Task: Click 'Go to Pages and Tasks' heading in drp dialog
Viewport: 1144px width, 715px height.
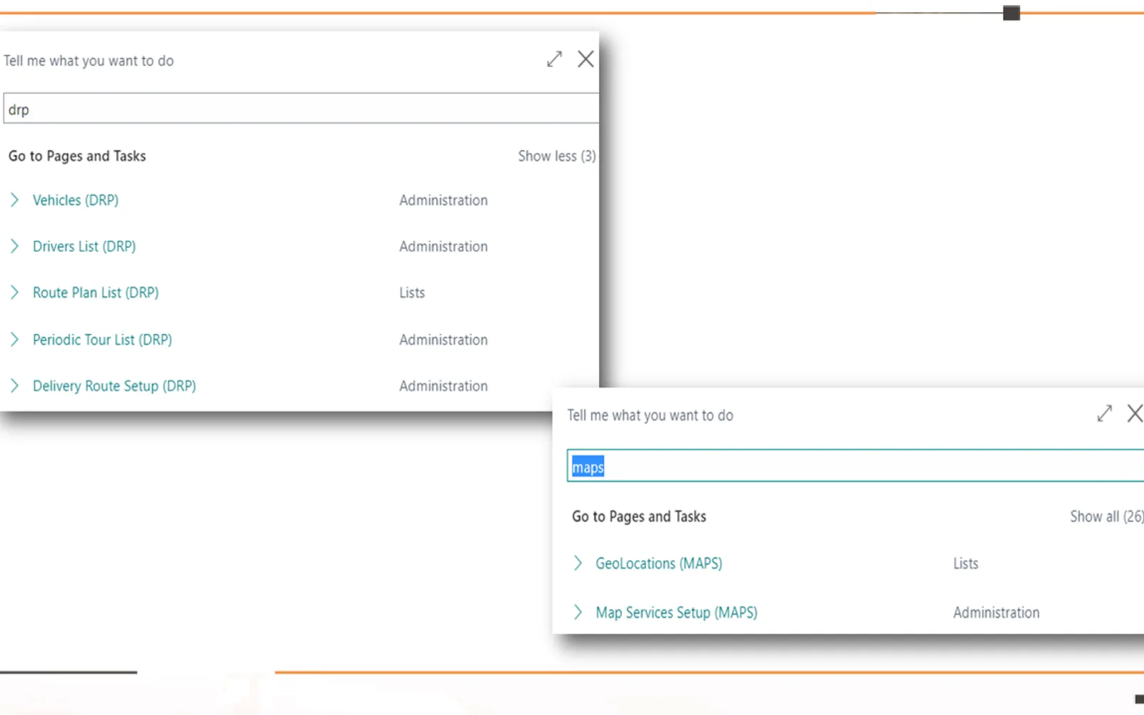Action: (77, 156)
